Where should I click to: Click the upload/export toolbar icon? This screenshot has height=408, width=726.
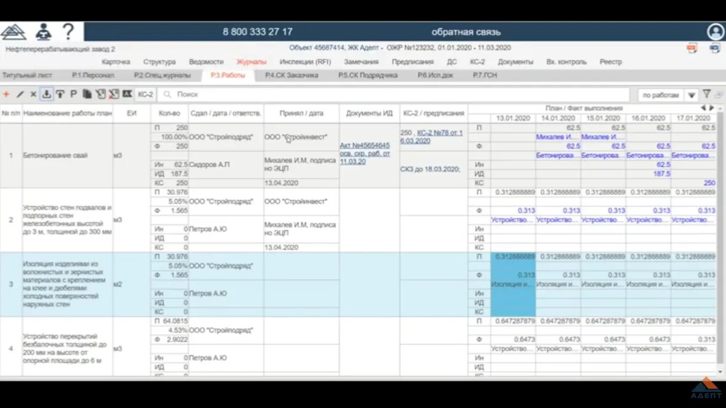click(58, 95)
